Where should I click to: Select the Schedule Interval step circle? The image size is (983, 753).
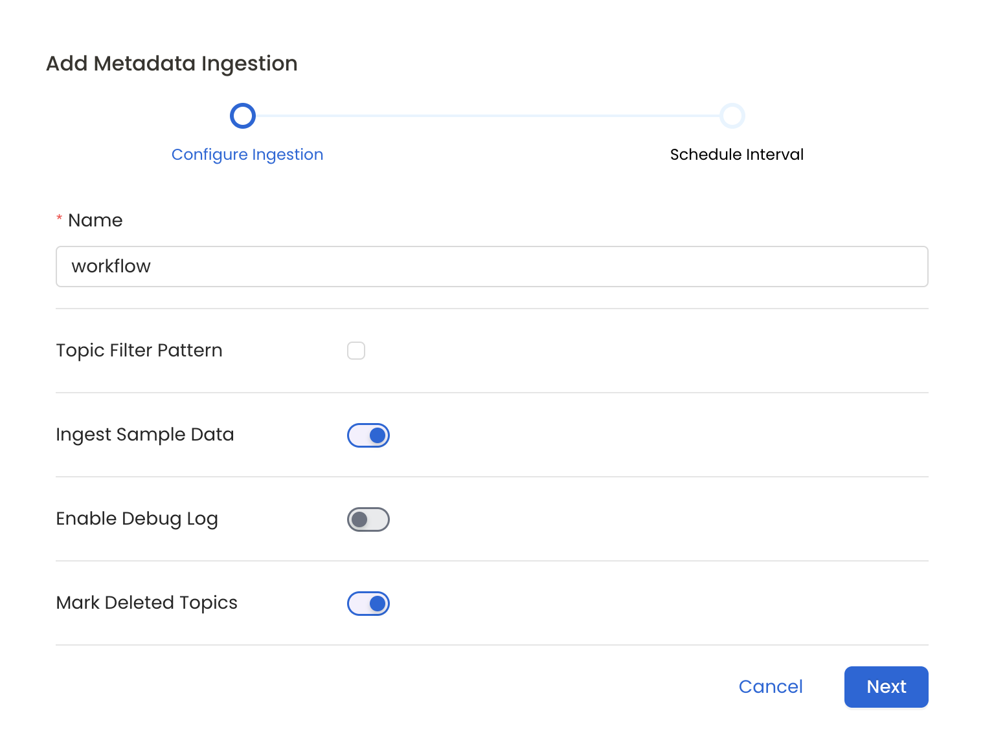pyautogui.click(x=732, y=116)
